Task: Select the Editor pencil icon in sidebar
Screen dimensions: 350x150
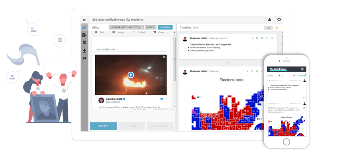Action: [x=84, y=27]
